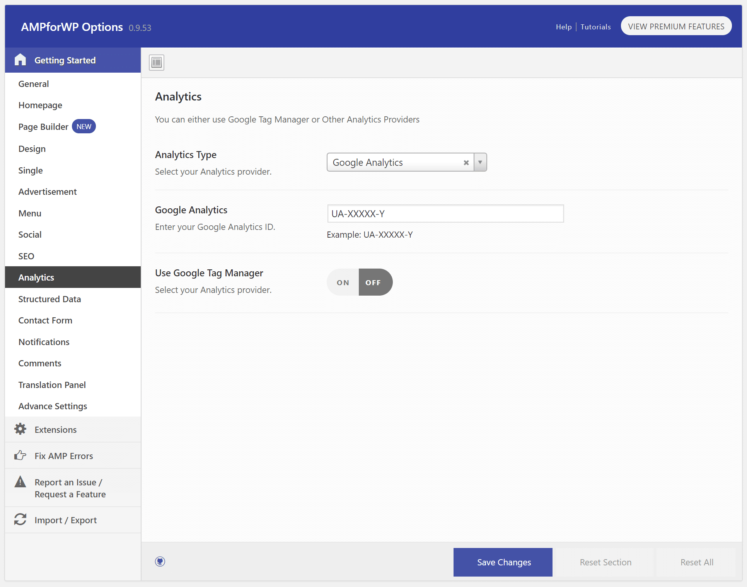The width and height of the screenshot is (747, 587).
Task: Switch Google Tag Manager toggle to ON
Action: 343,282
